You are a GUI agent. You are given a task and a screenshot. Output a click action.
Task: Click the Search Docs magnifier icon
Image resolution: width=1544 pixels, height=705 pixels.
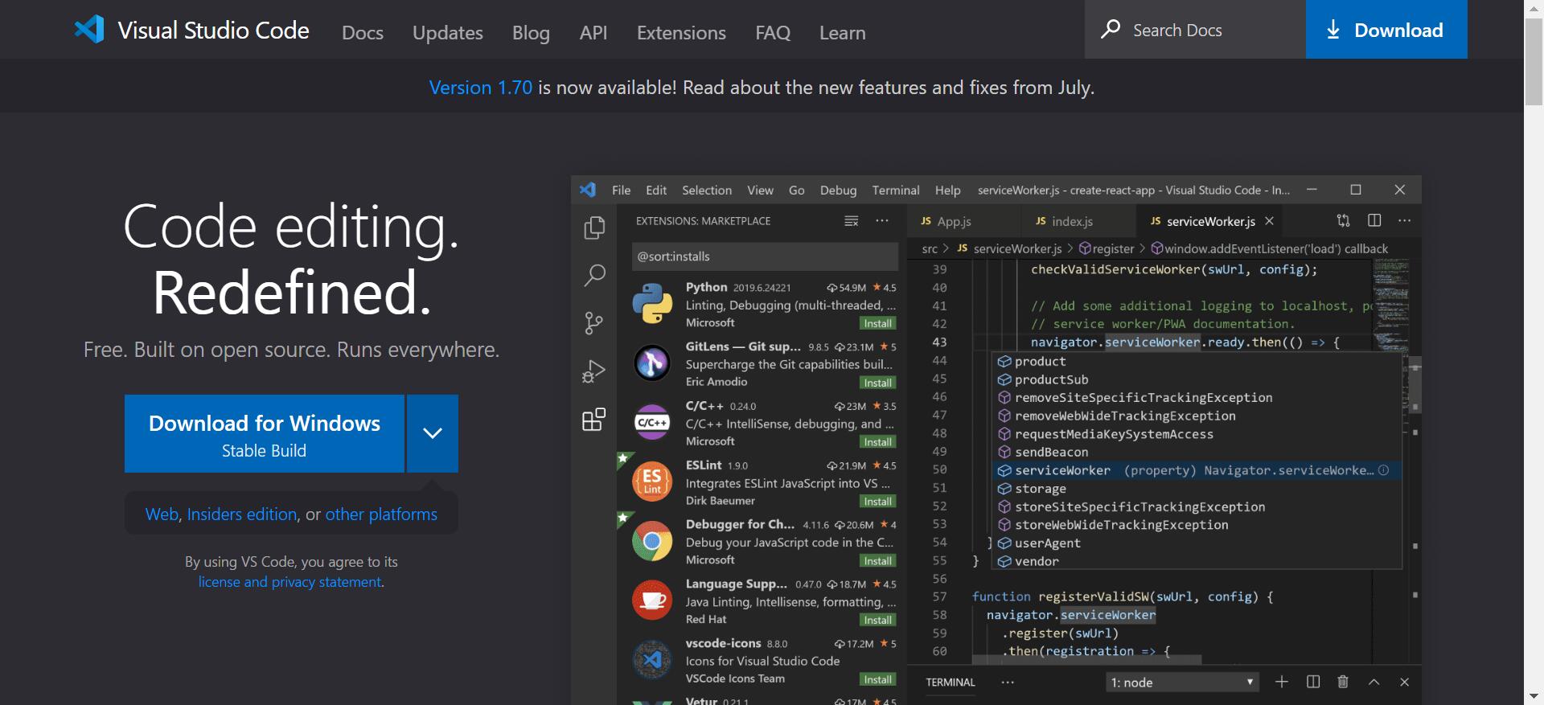click(1111, 30)
